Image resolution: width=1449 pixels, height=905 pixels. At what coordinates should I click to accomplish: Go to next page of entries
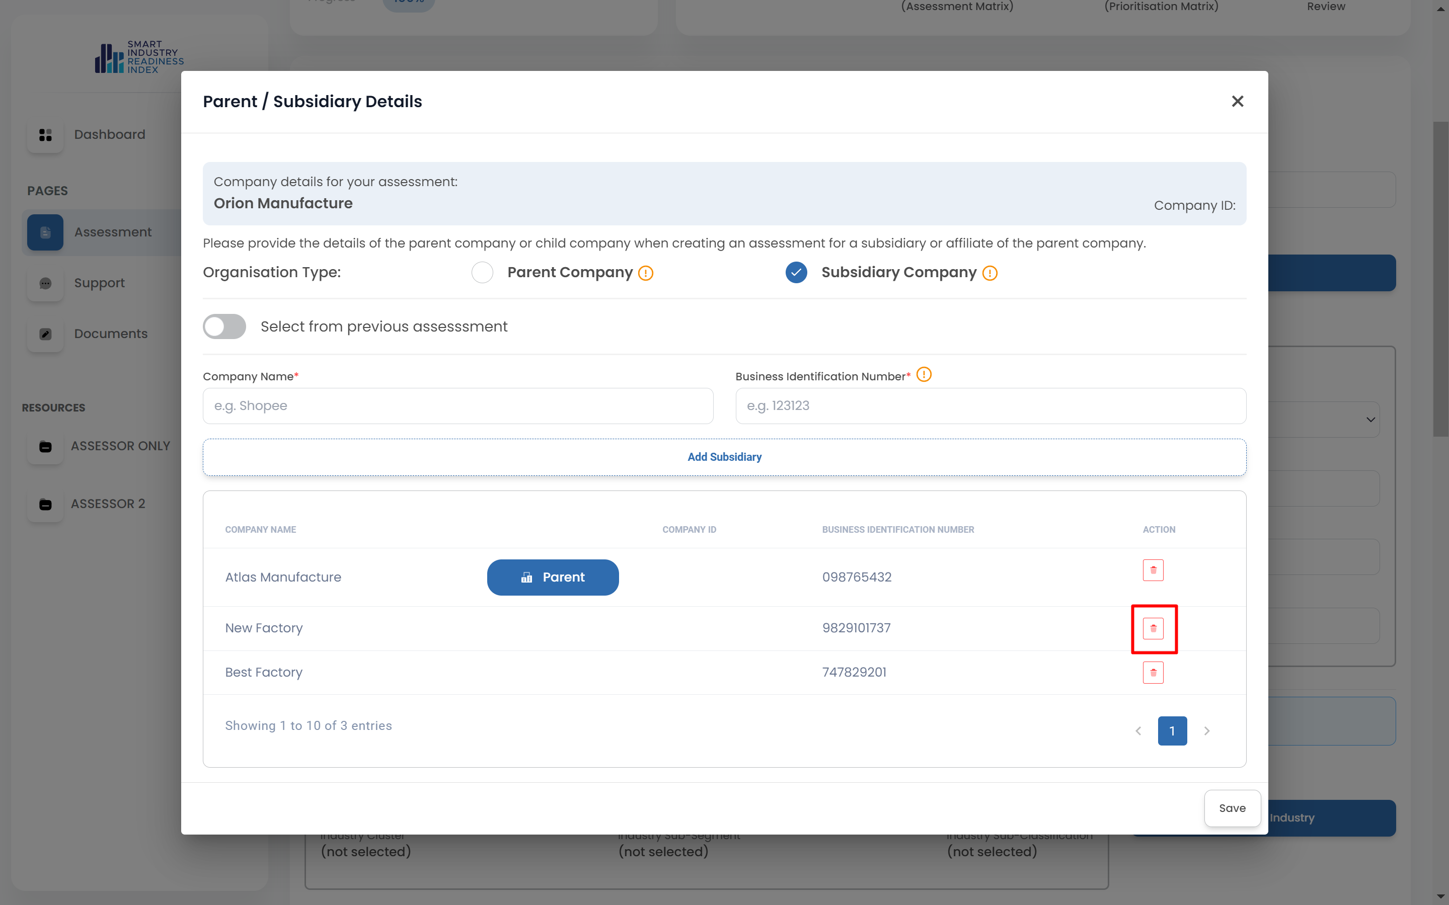click(1206, 730)
